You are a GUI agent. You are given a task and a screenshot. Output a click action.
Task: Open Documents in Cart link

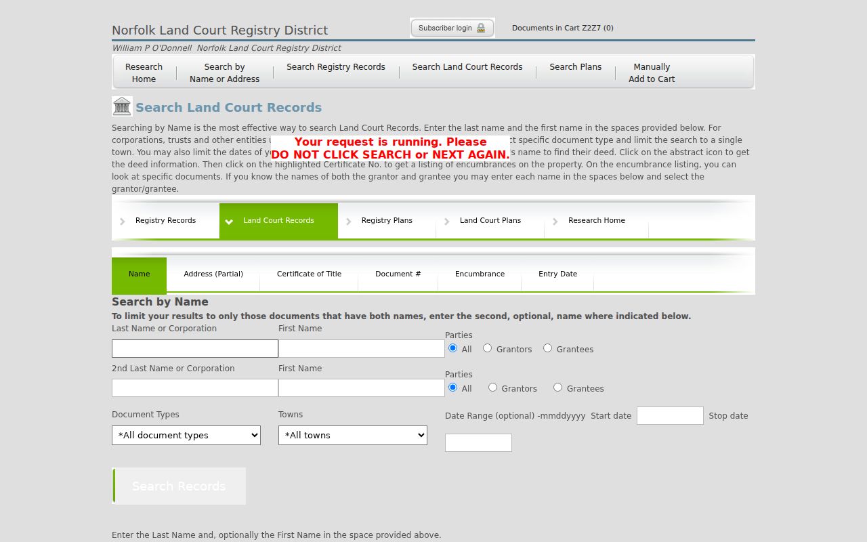(x=563, y=28)
